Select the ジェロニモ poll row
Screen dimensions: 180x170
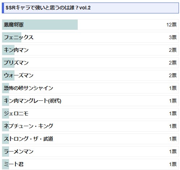pyautogui.click(x=90, y=113)
